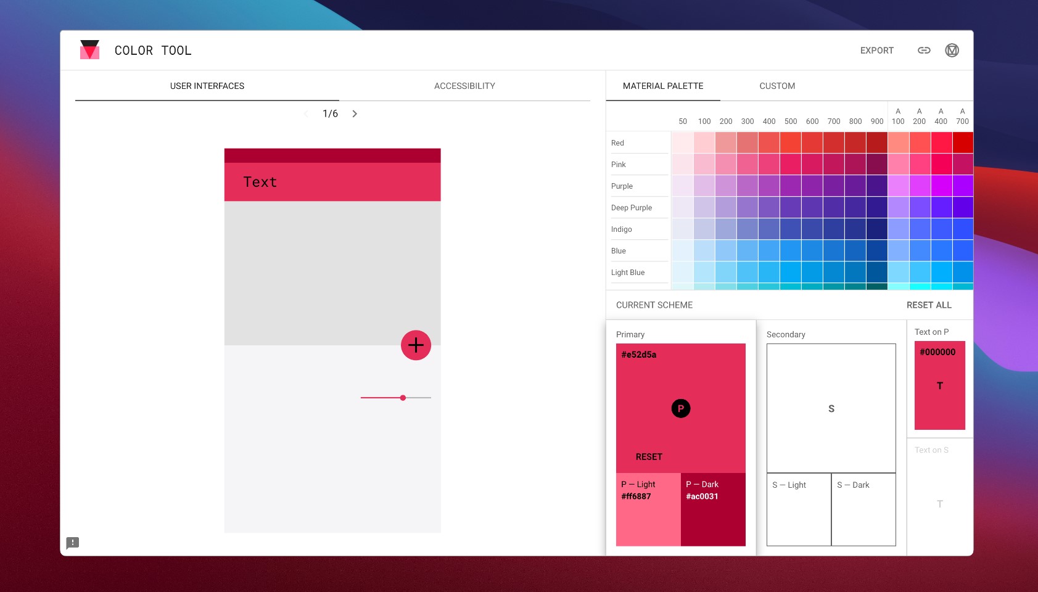Screen dimensions: 1038x592
Task: Open the share link icon
Action: click(924, 50)
